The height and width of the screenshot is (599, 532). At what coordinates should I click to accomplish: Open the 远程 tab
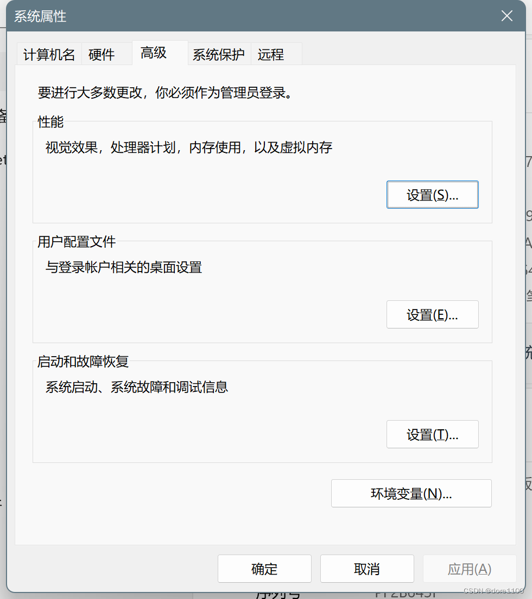276,54
